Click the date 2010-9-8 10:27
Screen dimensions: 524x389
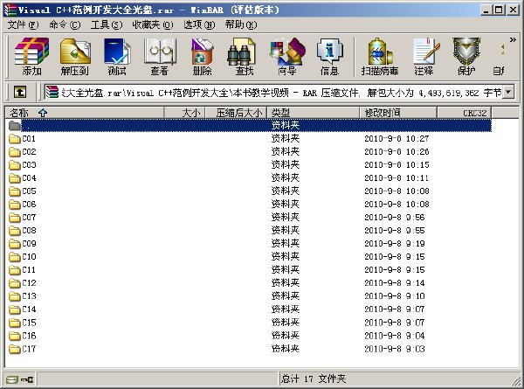pyautogui.click(x=396, y=138)
